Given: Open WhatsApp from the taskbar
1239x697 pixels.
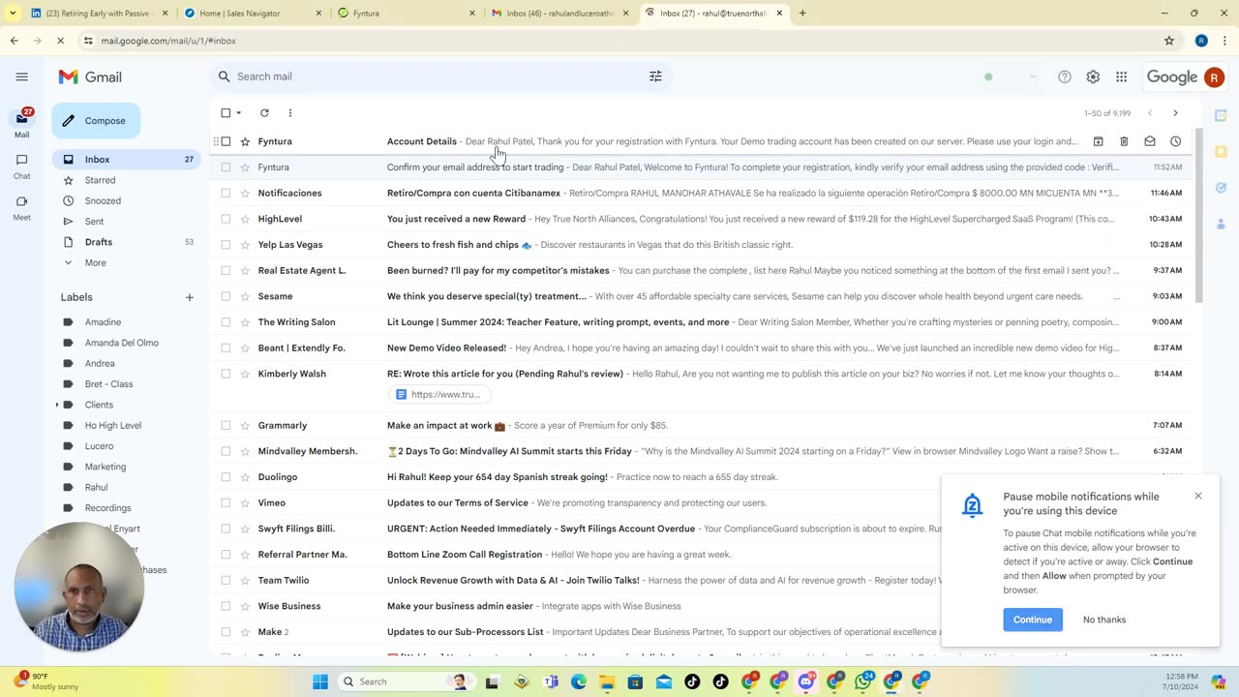Looking at the screenshot, I should pyautogui.click(x=863, y=682).
